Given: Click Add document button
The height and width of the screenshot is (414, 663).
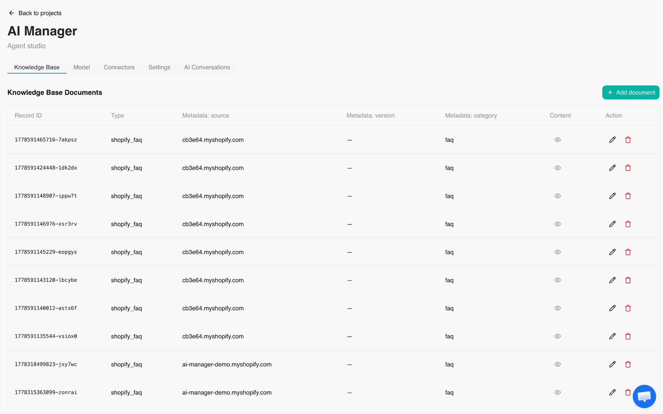Looking at the screenshot, I should click(631, 93).
